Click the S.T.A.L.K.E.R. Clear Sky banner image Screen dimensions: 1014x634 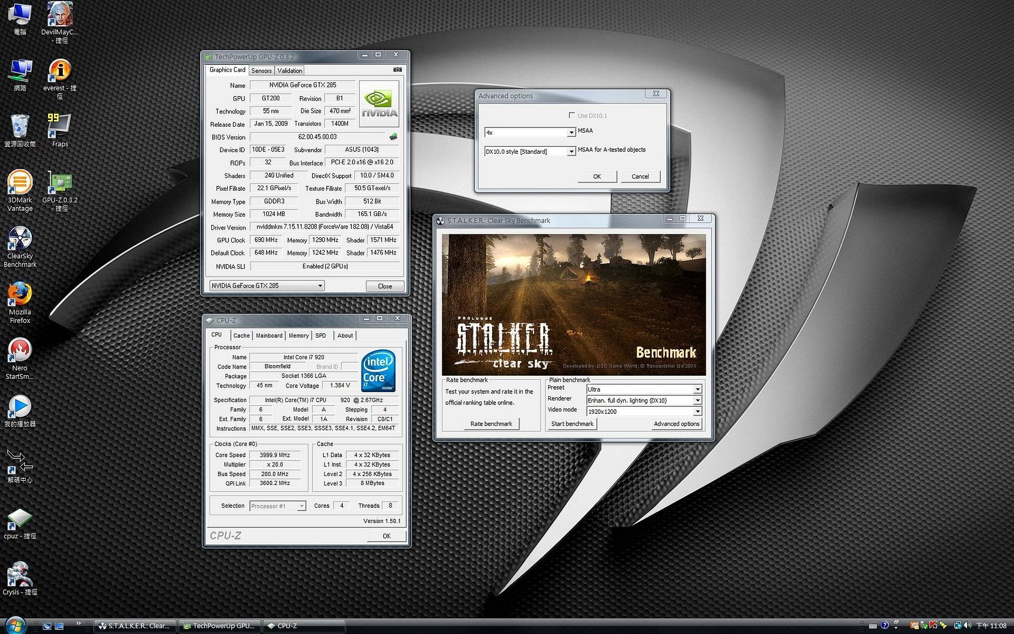coord(573,305)
